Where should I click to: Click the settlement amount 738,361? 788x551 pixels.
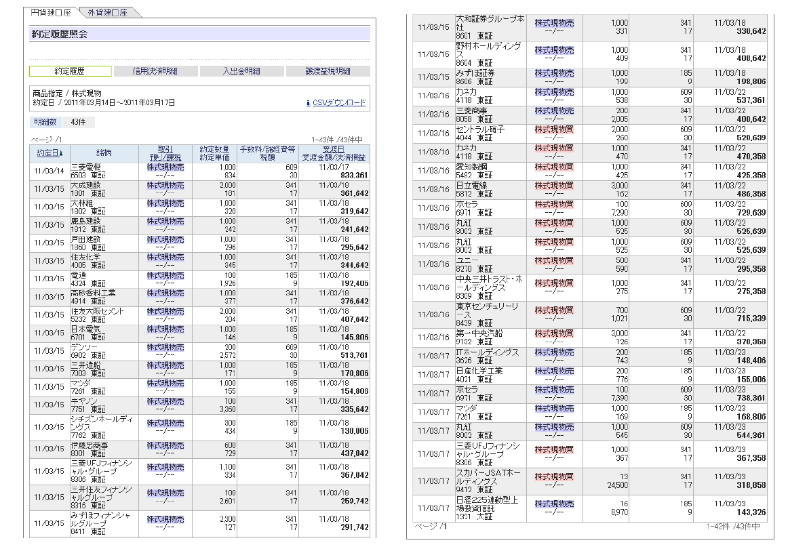click(x=751, y=398)
